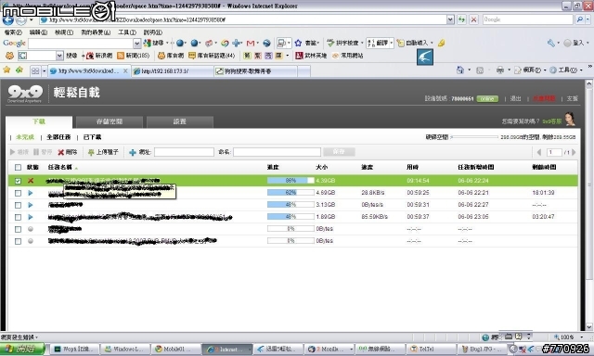Click into the 網址 URL input field
The image size is (594, 356).
(x=184, y=152)
